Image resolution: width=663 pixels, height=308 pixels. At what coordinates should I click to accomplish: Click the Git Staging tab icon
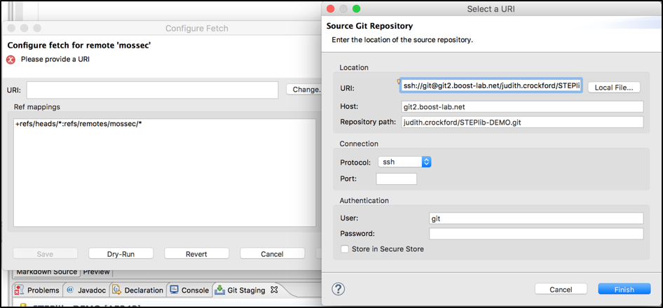point(220,290)
